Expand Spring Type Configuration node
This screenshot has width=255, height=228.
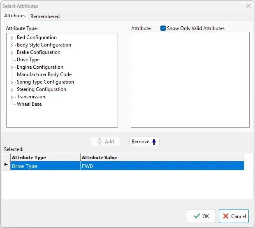coord(12,82)
